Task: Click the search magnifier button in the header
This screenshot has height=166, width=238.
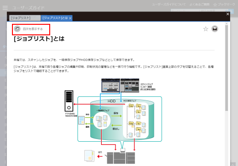Action: click(x=231, y=11)
